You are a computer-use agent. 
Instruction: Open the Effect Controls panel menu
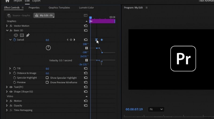pyautogui.click(x=23, y=8)
